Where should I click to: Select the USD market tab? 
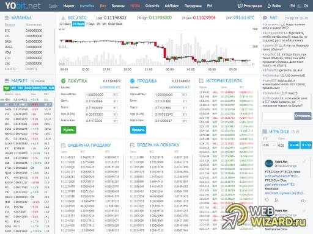click(45, 88)
